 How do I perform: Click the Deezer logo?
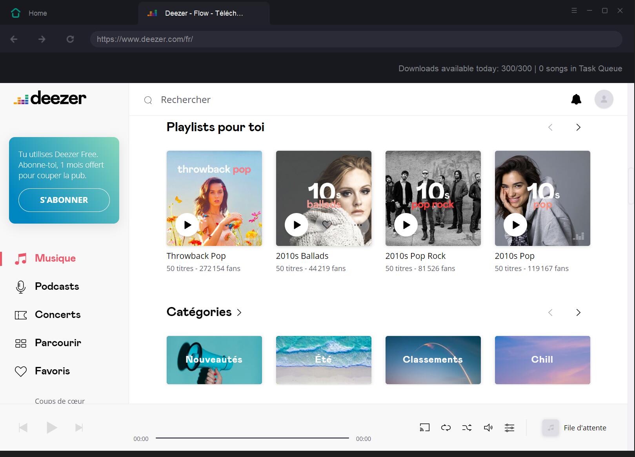click(50, 98)
